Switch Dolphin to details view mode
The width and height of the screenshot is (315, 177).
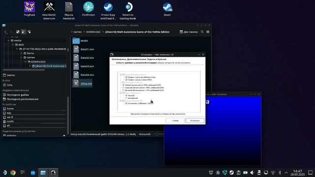(29, 32)
